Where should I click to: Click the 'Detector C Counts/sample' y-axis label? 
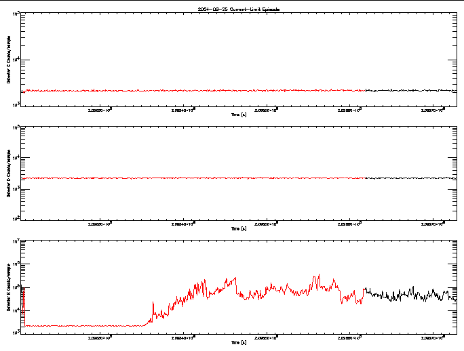tap(9, 60)
